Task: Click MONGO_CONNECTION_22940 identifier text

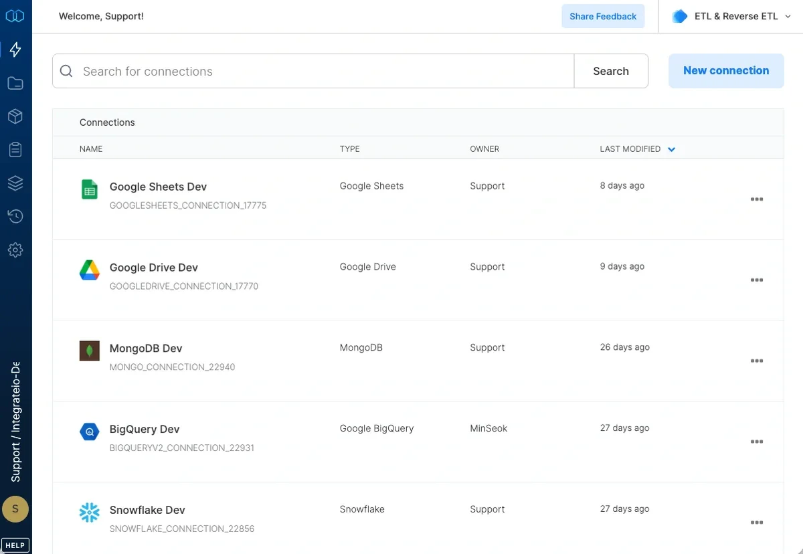Action: [x=172, y=367]
